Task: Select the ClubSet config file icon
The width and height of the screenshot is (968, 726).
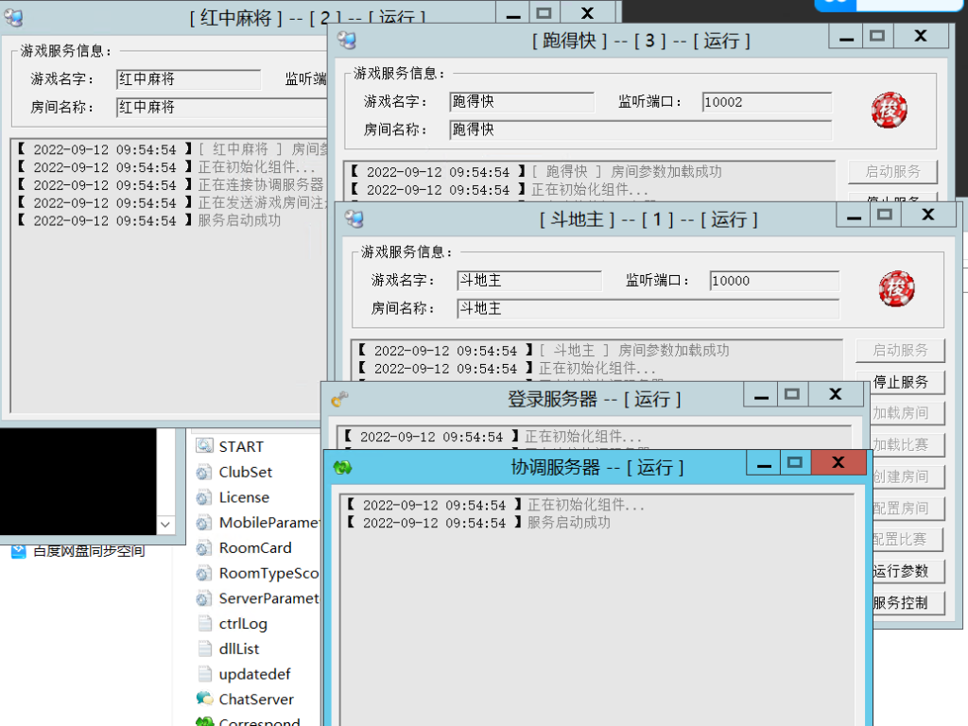Action: pyautogui.click(x=204, y=472)
